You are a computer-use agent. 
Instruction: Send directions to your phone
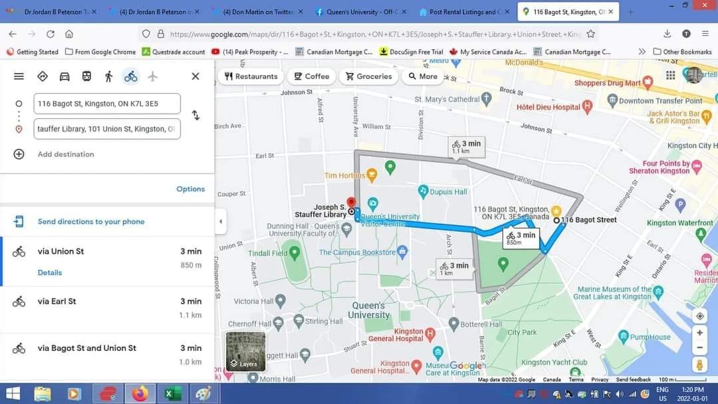[x=90, y=221]
